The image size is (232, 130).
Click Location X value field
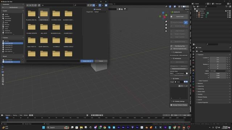[218, 58]
